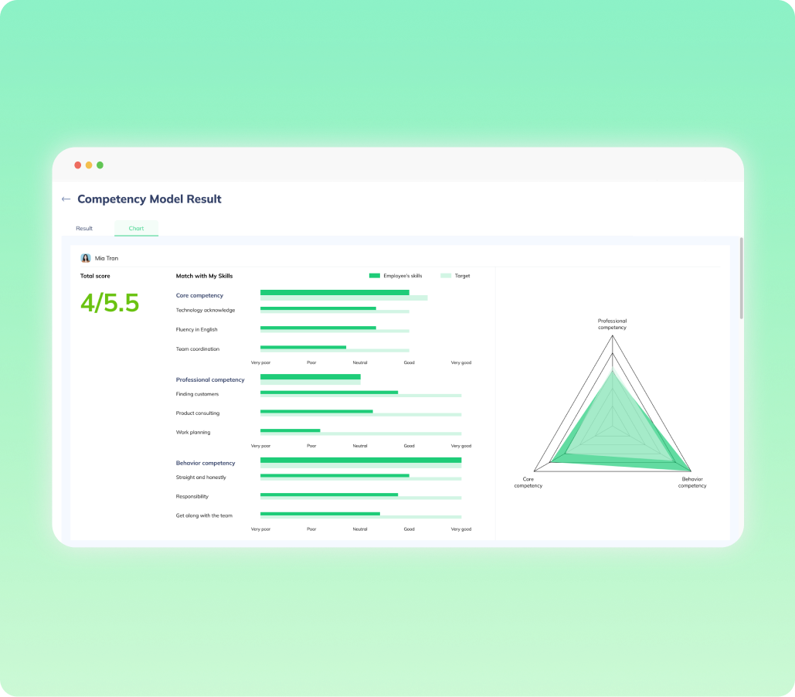Click the red close window dot
This screenshot has width=795, height=697.
[x=77, y=165]
